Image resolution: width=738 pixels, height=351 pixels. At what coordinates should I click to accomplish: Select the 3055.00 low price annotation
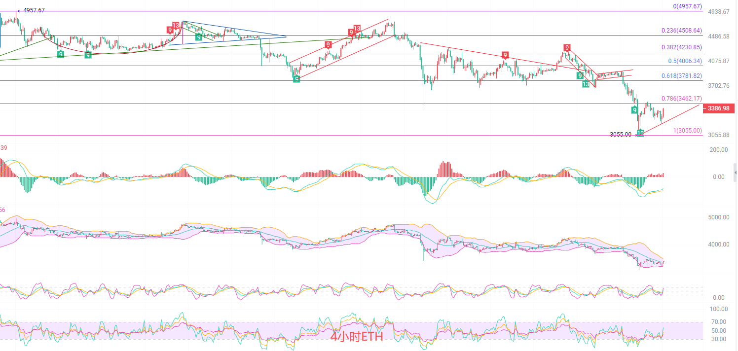coord(620,135)
